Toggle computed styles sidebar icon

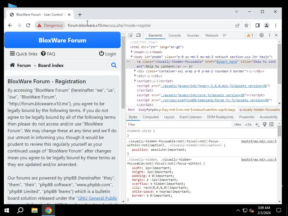[x=271, y=125]
